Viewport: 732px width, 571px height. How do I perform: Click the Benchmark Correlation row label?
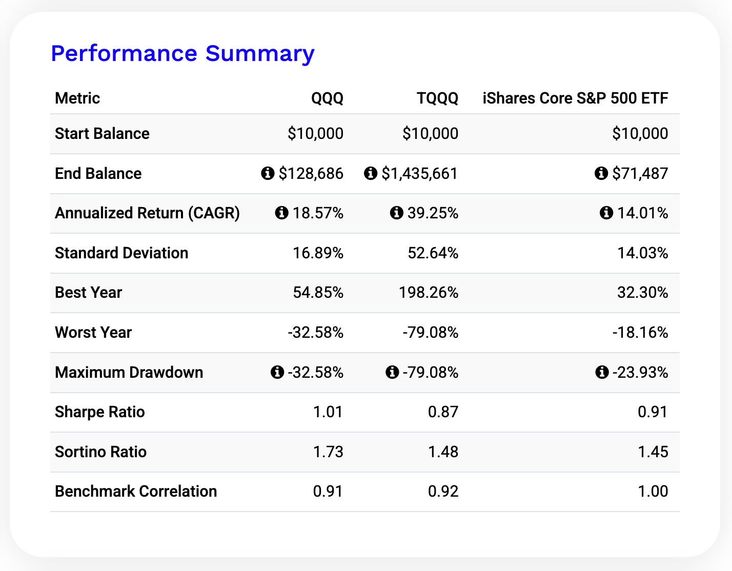pyautogui.click(x=136, y=491)
